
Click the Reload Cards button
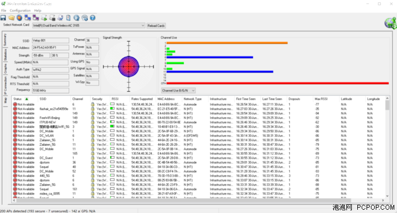[156, 26]
